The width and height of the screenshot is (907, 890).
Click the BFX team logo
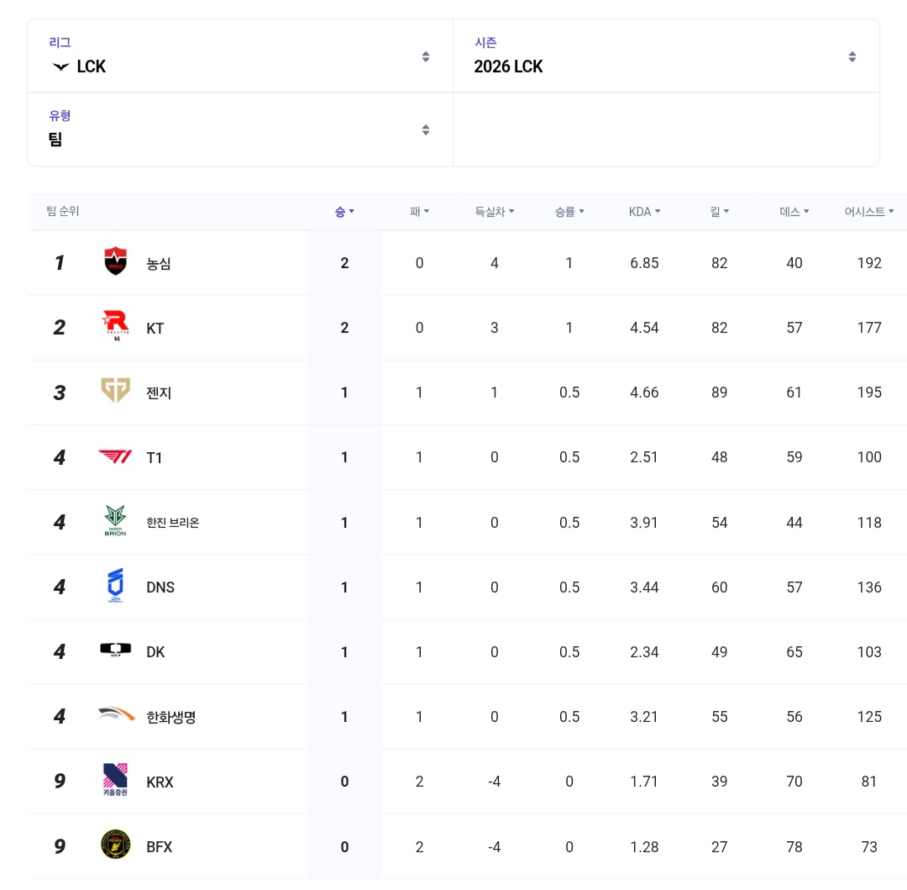[116, 845]
